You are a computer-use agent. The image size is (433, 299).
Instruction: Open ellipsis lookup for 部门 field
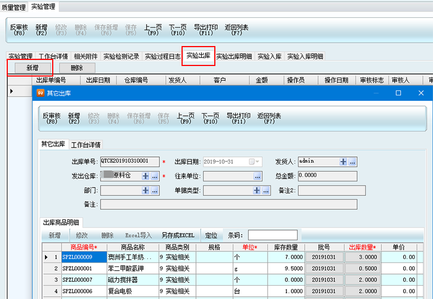click(155, 190)
